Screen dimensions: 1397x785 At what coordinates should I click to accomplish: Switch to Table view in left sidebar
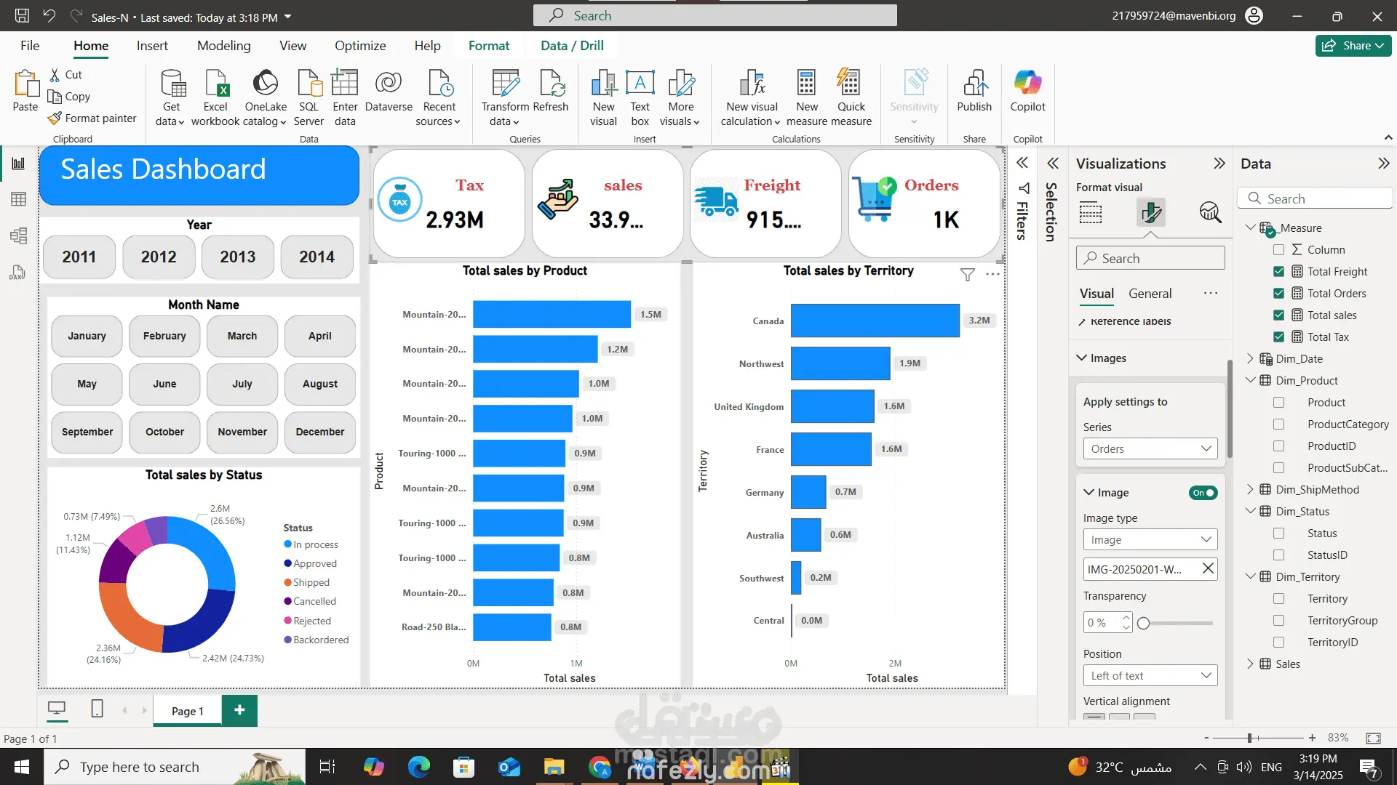click(x=18, y=199)
